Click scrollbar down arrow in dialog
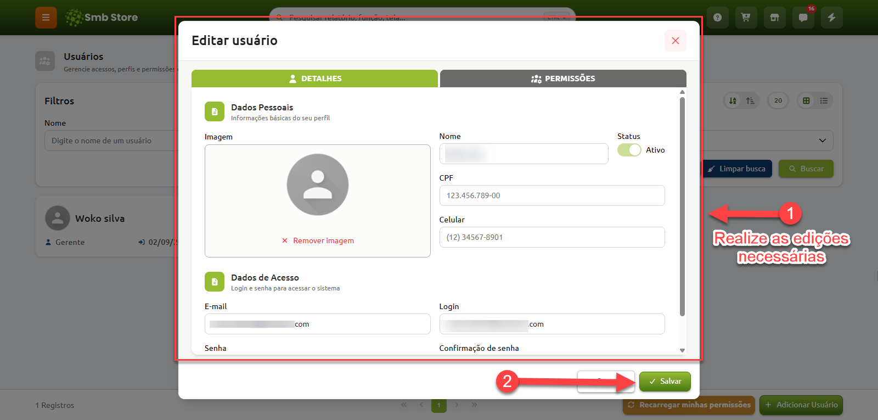This screenshot has width=878, height=420. coord(682,350)
